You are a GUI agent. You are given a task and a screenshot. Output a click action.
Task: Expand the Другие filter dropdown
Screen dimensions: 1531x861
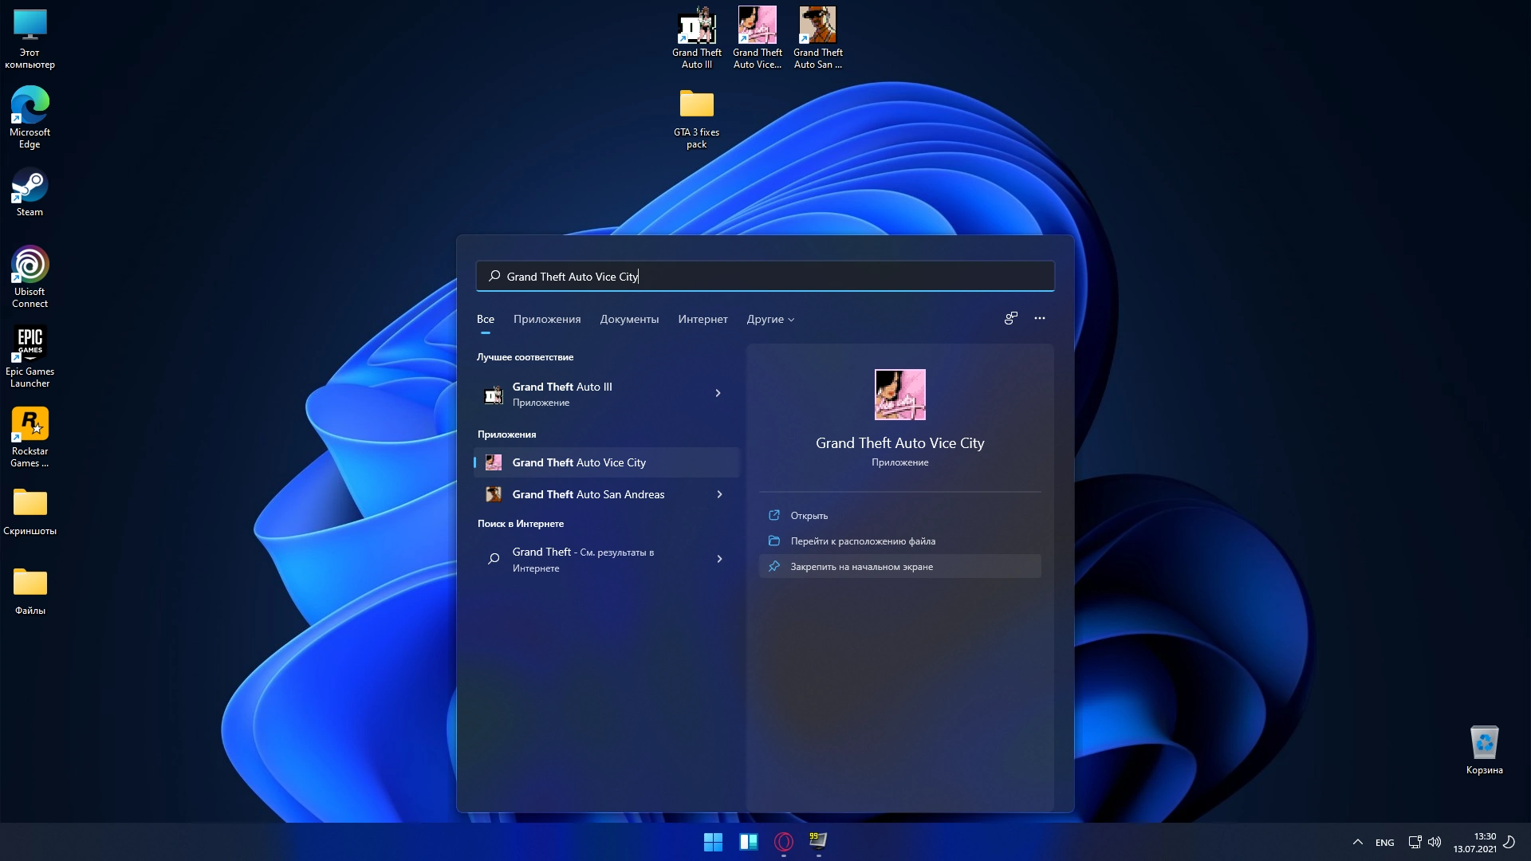click(x=770, y=319)
